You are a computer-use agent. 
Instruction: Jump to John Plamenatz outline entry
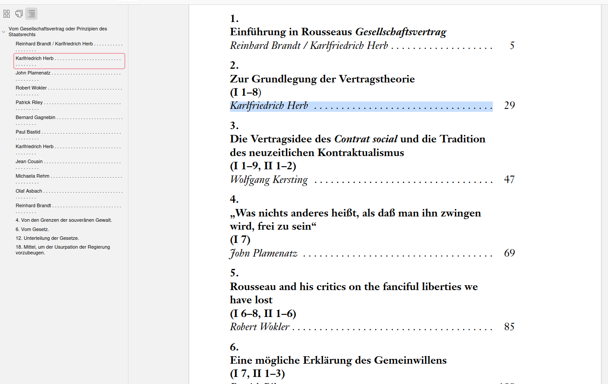pos(69,76)
